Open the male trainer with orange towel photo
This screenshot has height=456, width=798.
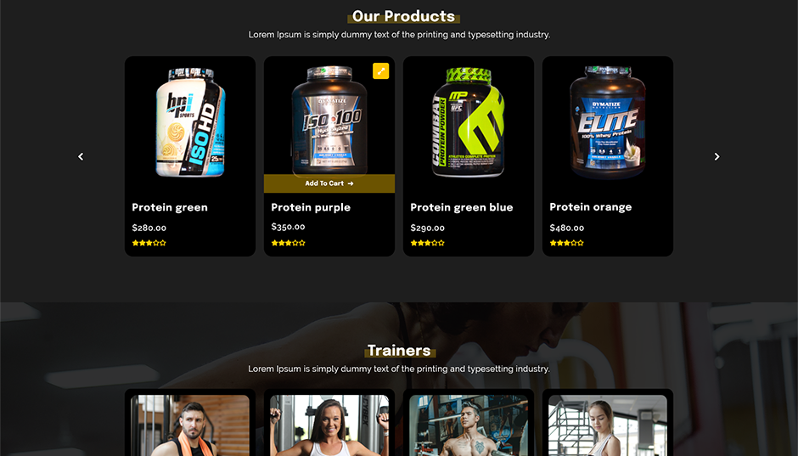pyautogui.click(x=190, y=425)
